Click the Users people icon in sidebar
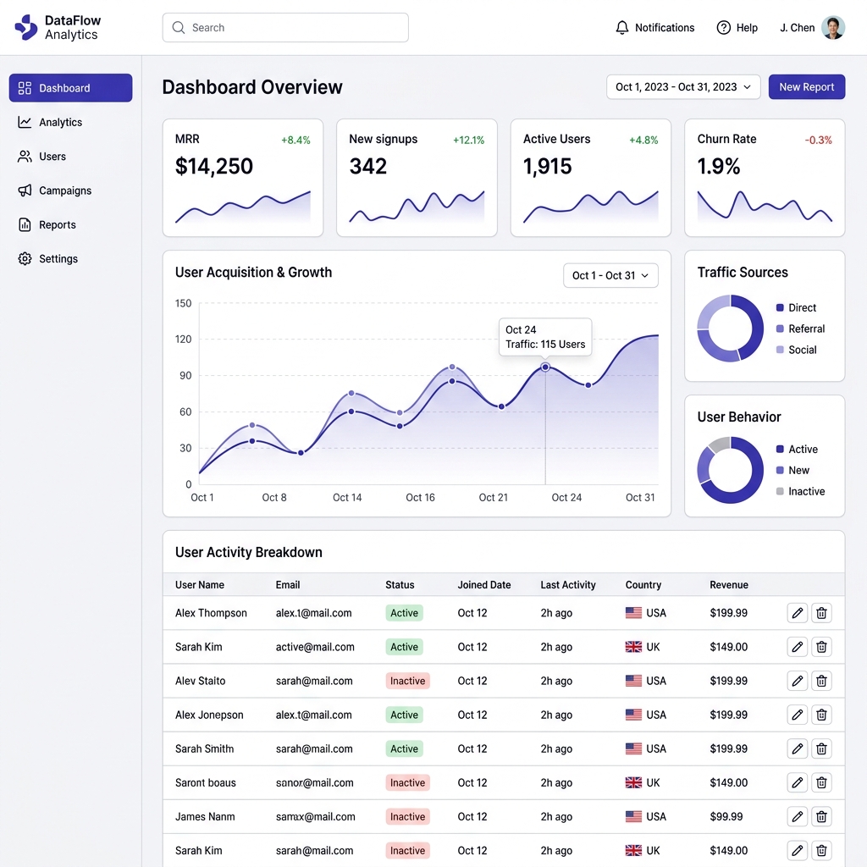 pos(25,157)
